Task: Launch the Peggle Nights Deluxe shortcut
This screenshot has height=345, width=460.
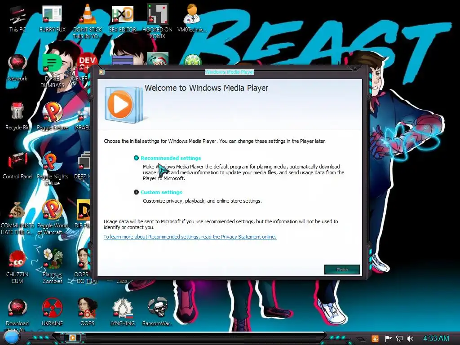Action: coord(53,169)
